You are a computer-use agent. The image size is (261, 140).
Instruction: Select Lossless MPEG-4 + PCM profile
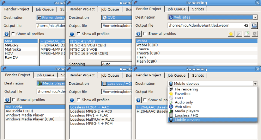pyautogui.click(x=101, y=123)
